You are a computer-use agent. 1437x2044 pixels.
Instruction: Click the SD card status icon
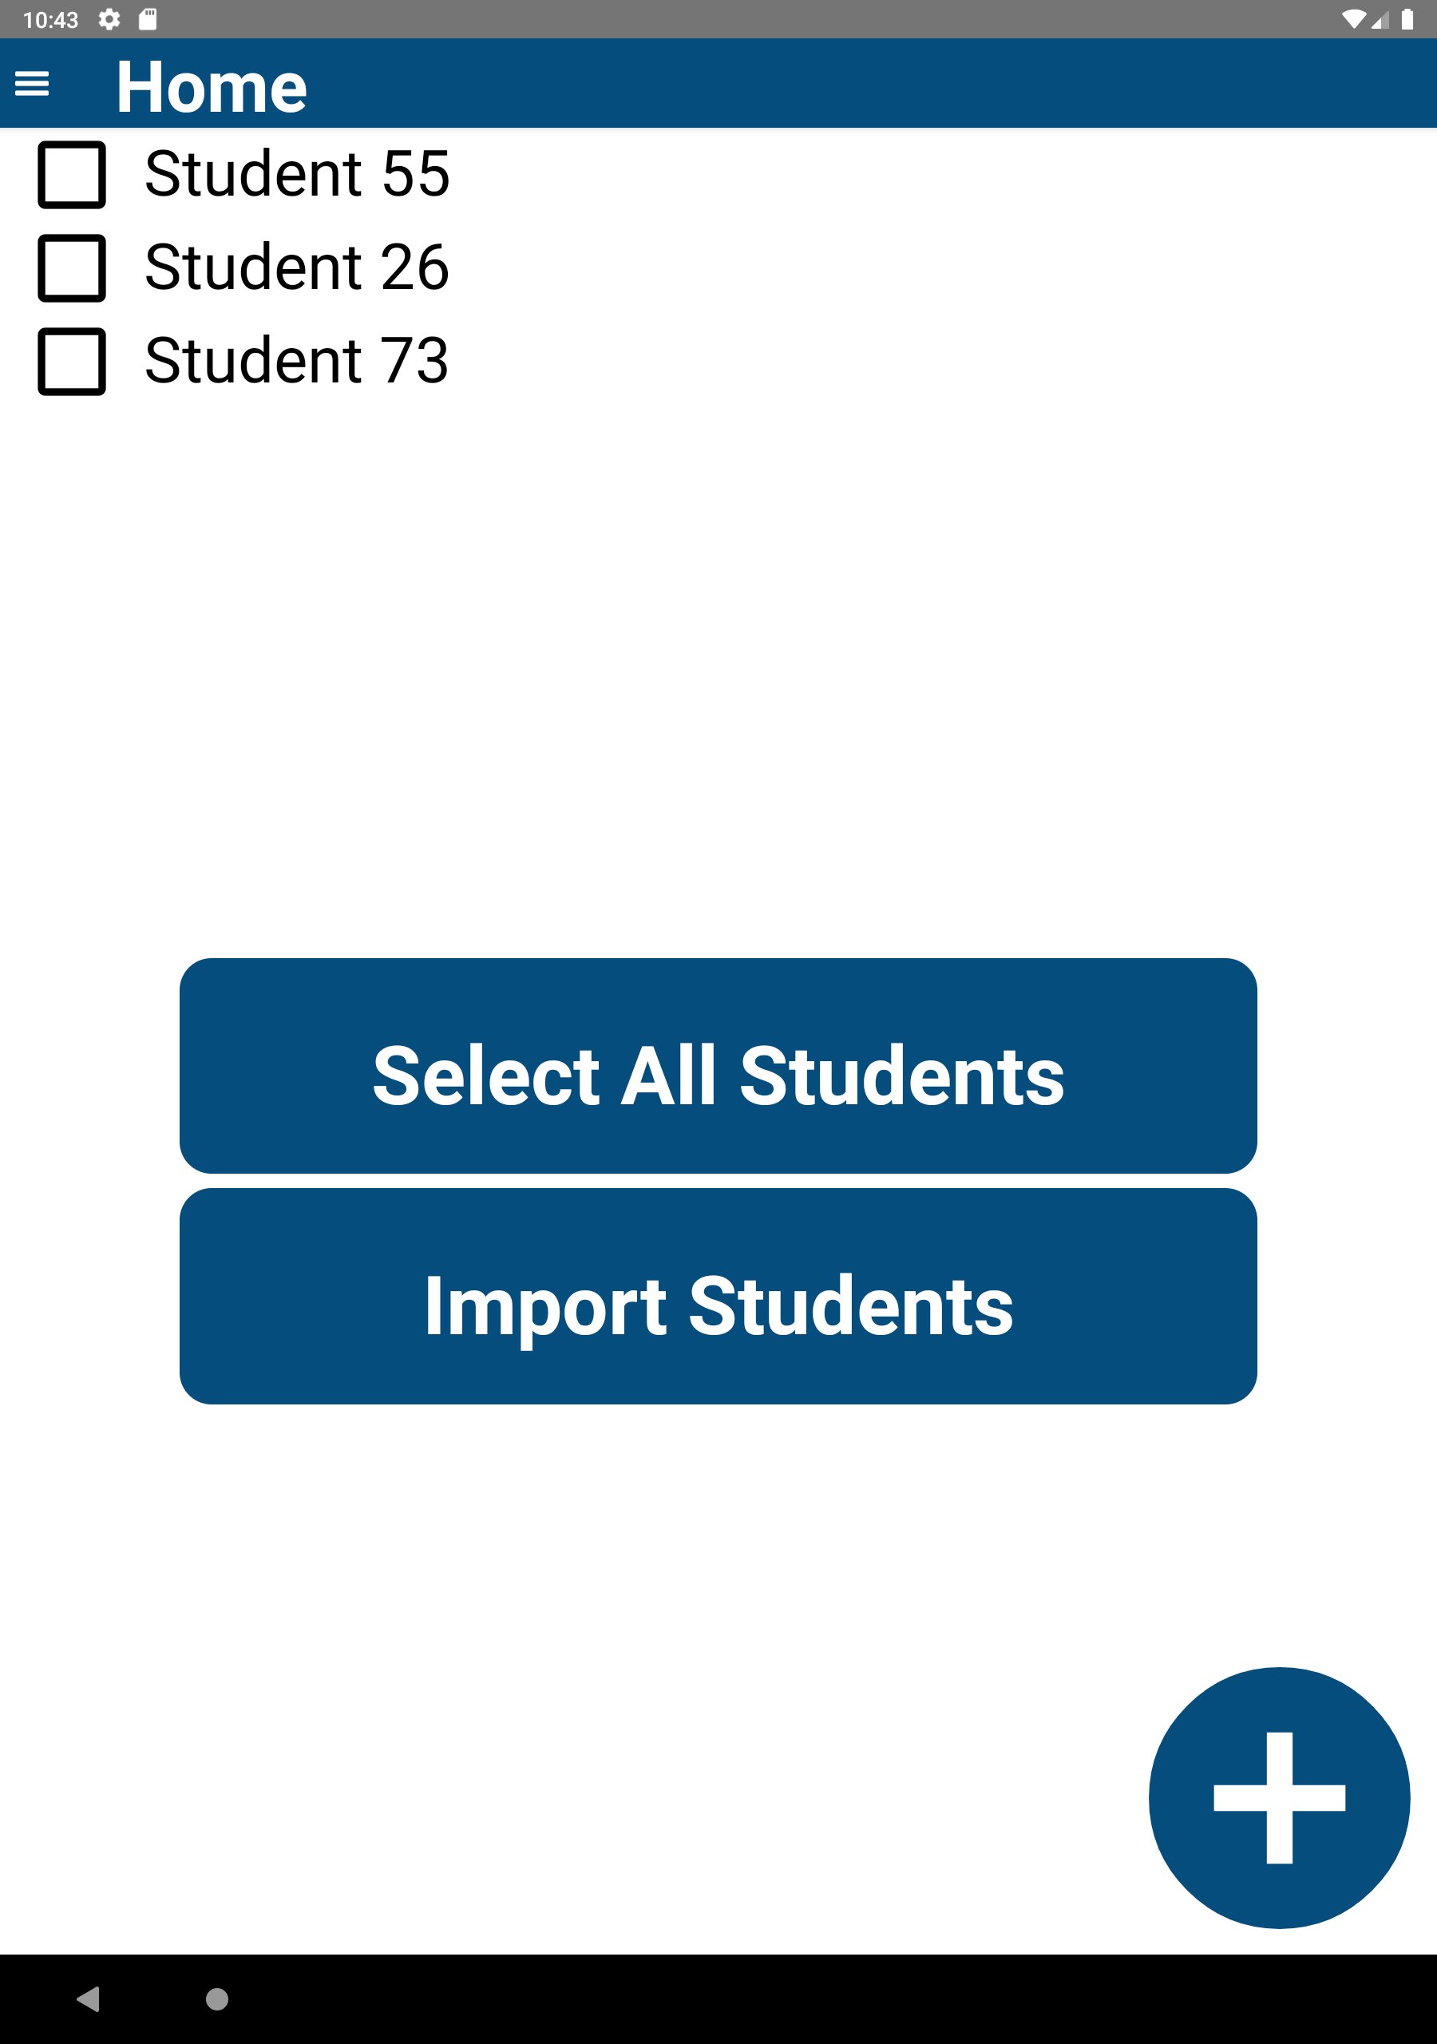pyautogui.click(x=148, y=20)
